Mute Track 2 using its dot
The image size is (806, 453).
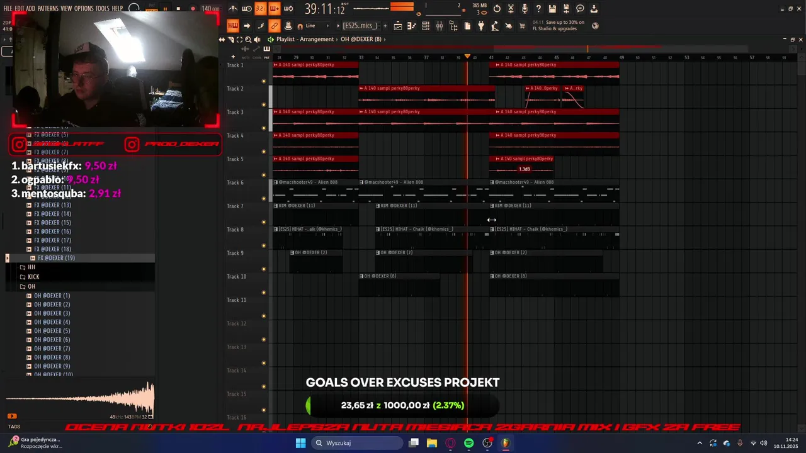click(264, 104)
